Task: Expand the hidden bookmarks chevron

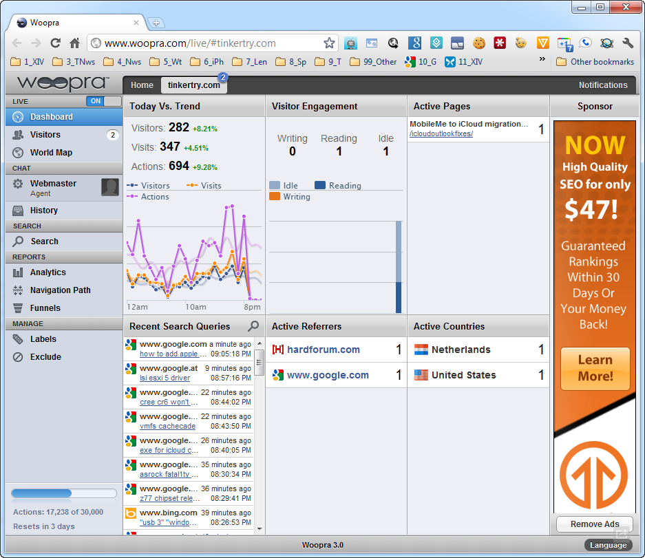Action: coord(542,58)
